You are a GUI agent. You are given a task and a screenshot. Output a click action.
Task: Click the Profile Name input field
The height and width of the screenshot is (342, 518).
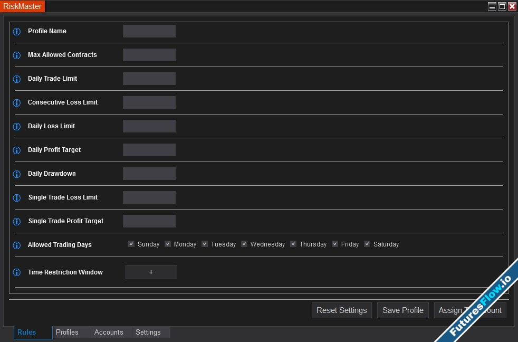149,31
